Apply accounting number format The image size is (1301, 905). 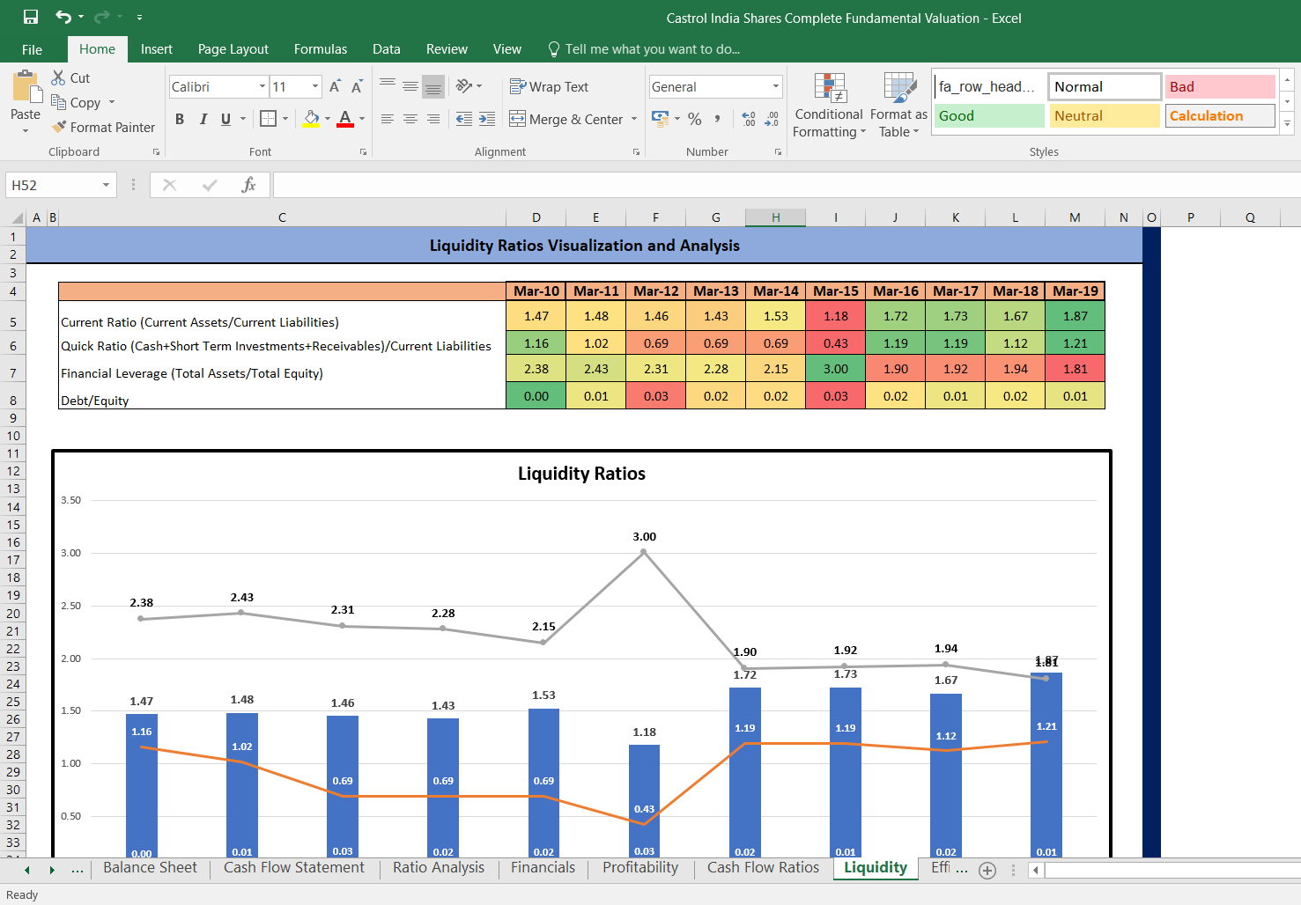pyautogui.click(x=660, y=118)
